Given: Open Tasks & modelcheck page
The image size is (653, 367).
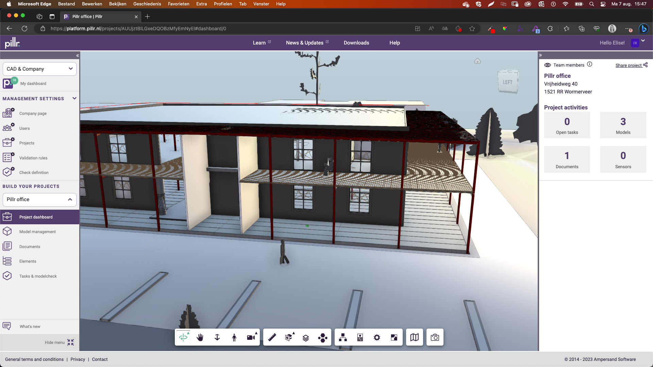Looking at the screenshot, I should click(38, 276).
